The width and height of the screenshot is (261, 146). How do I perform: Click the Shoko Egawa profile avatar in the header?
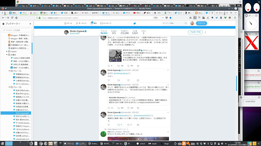(66, 32)
